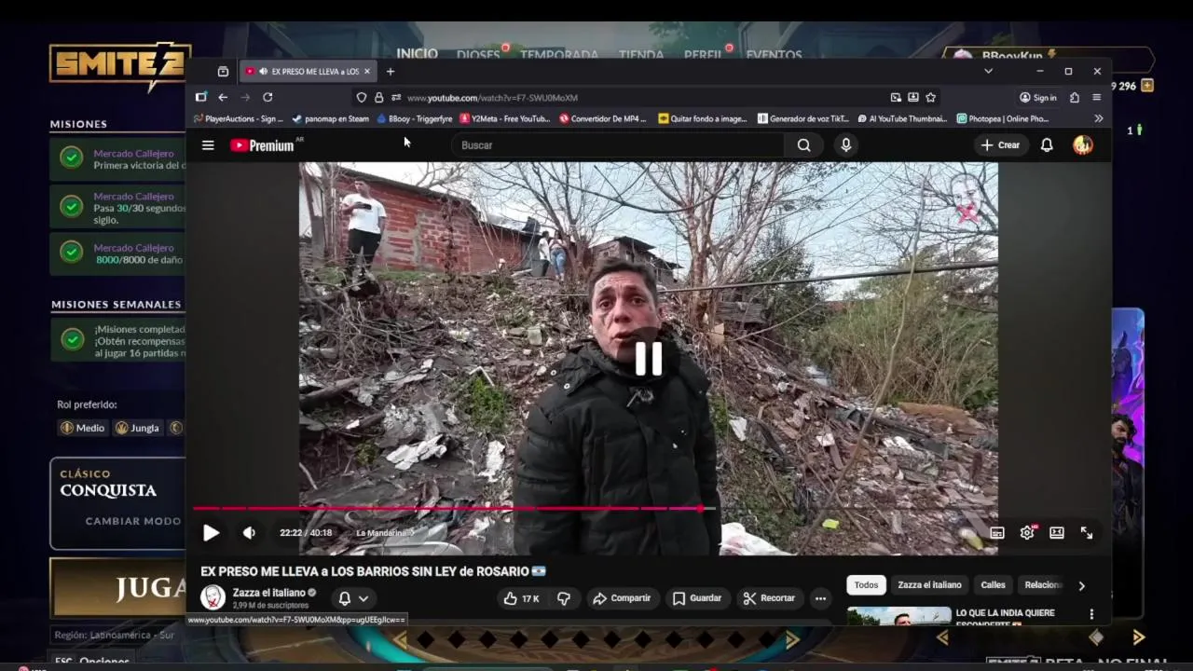1193x671 pixels.
Task: Open the Photopea bookmark
Action: pos(1003,118)
